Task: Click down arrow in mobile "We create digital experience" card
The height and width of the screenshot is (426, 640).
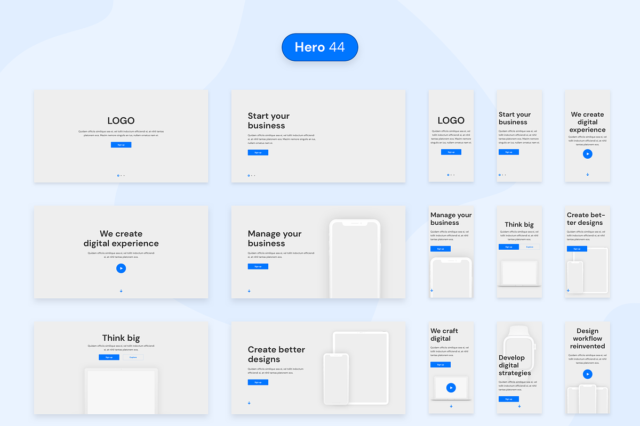Action: click(x=587, y=174)
